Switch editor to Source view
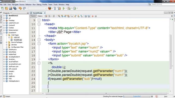Image resolution: width=175 pixels, height=98 pixels. [x=33, y=16]
